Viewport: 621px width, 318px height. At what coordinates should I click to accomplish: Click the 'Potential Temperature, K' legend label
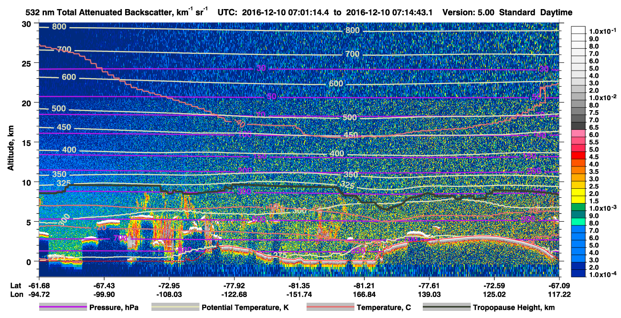click(x=245, y=308)
